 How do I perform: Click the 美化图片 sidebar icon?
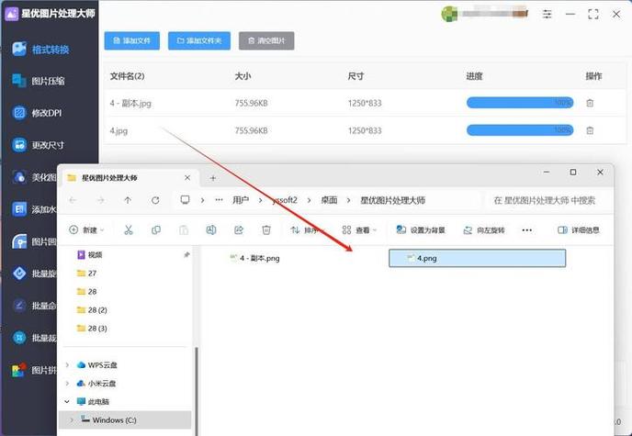pyautogui.click(x=19, y=177)
